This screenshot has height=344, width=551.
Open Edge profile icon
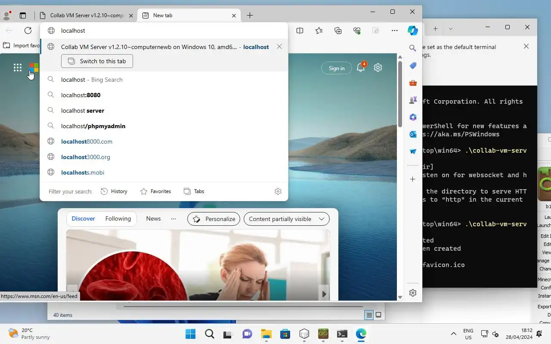(7, 15)
